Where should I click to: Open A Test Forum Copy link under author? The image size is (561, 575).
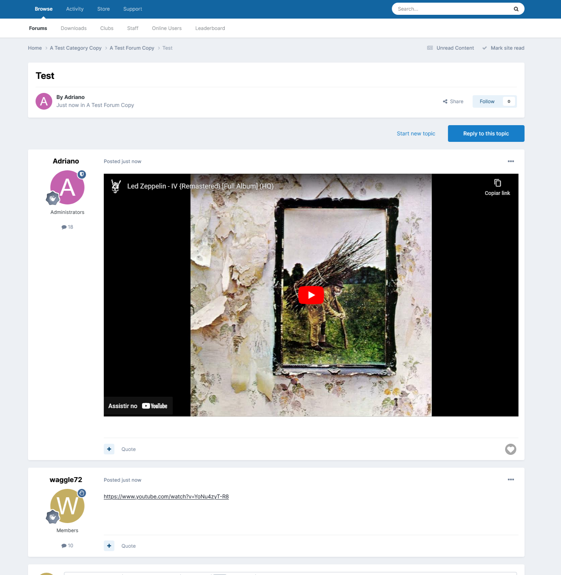tap(110, 105)
